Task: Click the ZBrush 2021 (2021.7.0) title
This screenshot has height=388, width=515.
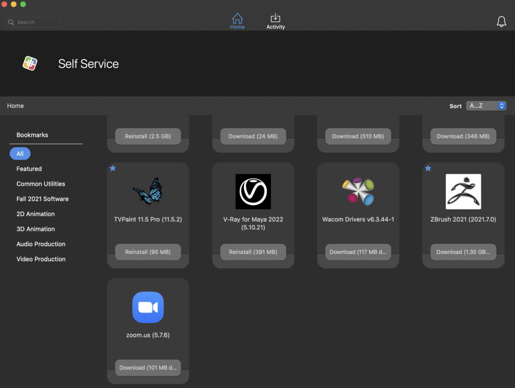Action: click(463, 219)
